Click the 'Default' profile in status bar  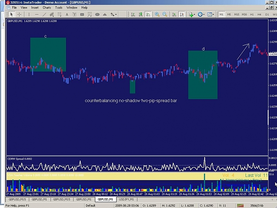point(90,205)
